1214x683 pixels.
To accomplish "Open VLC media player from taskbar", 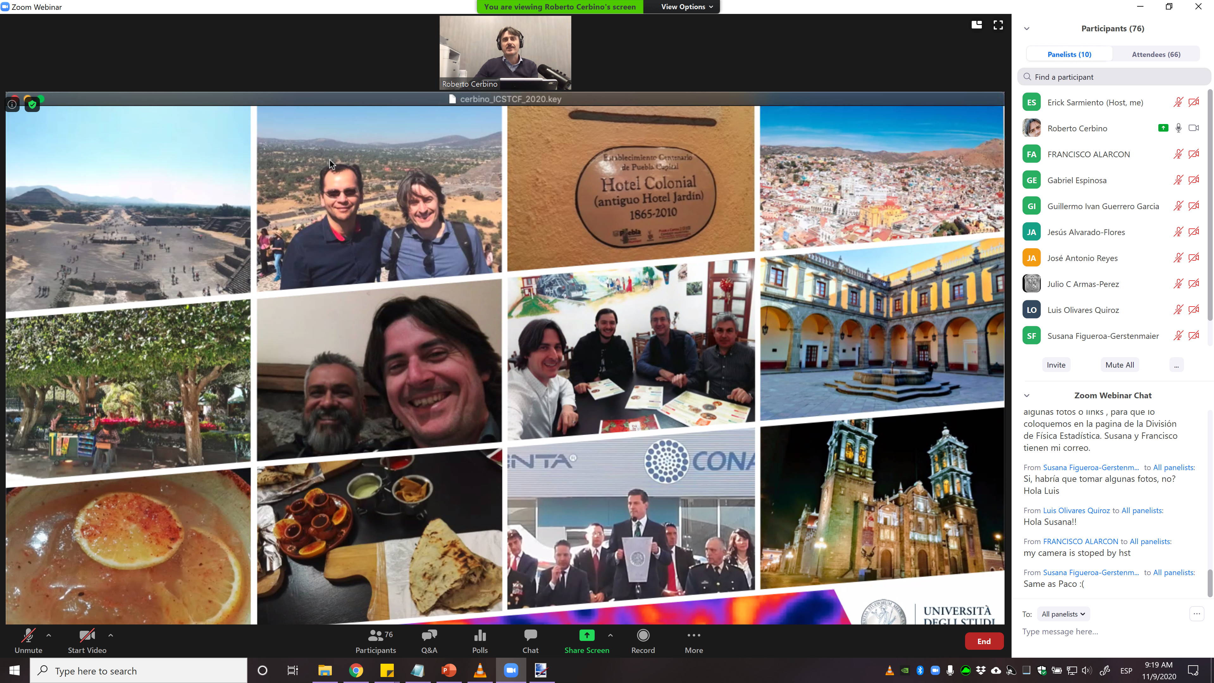I will click(x=480, y=670).
